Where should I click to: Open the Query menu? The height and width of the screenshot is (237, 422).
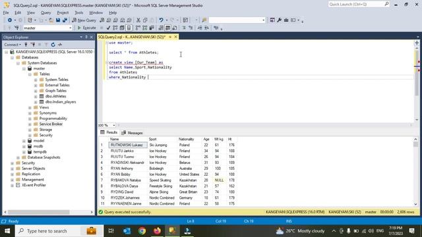(x=45, y=13)
